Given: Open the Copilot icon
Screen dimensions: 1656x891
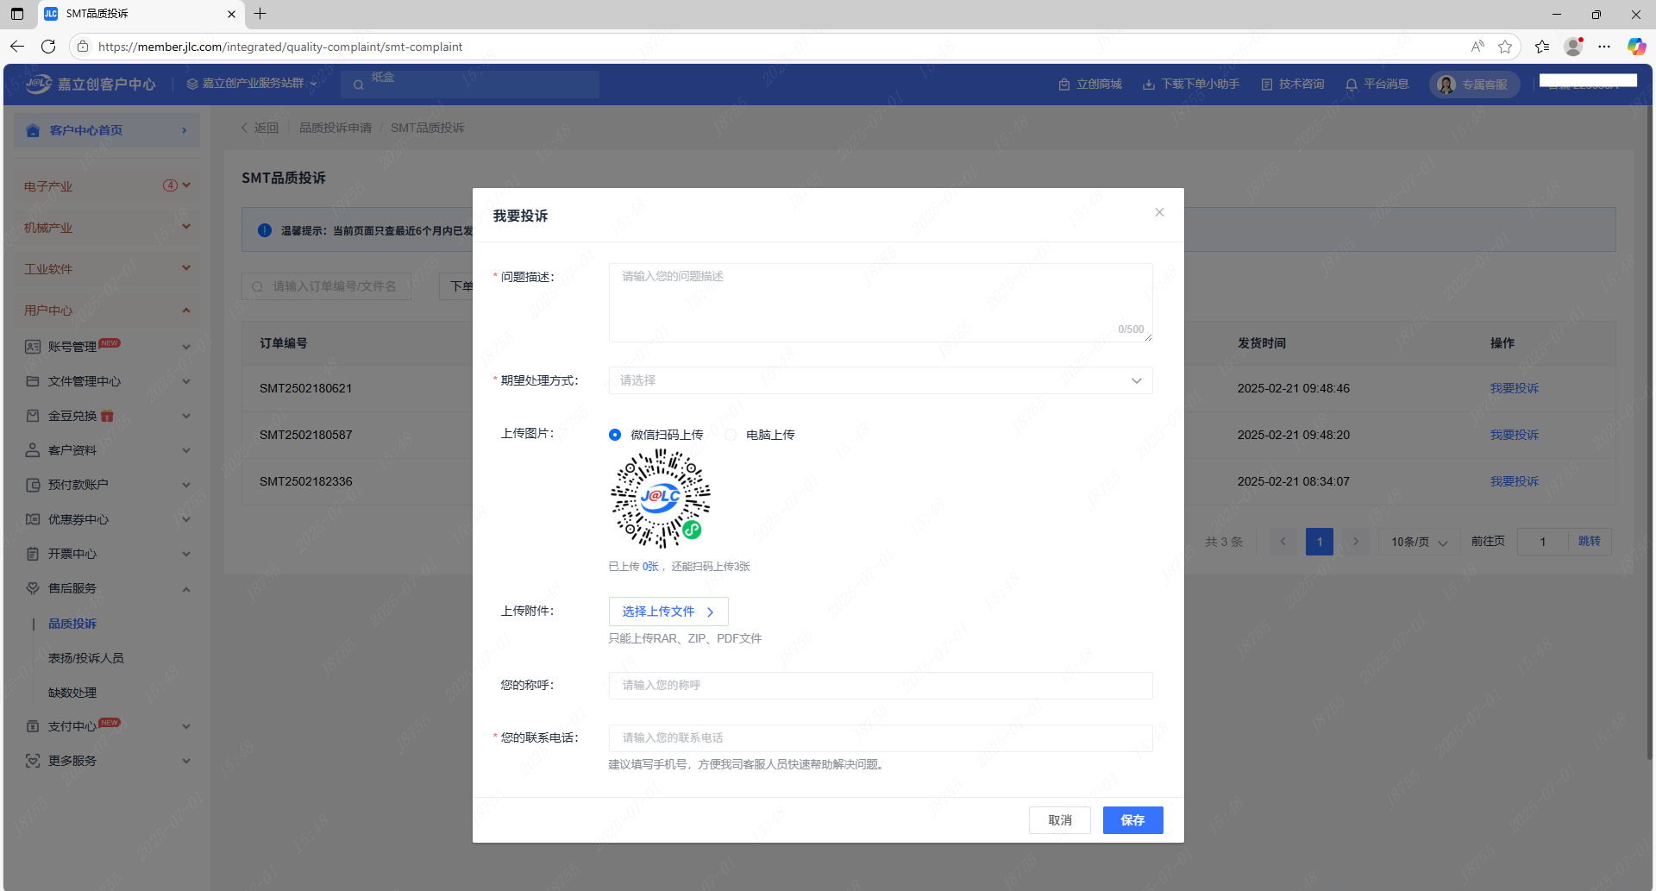Looking at the screenshot, I should [1636, 47].
